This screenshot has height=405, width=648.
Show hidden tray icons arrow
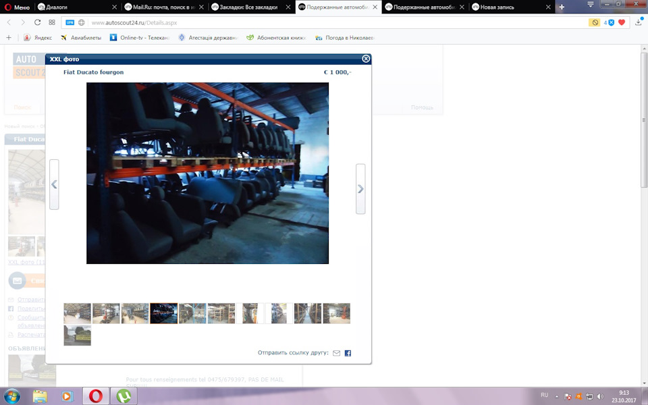[557, 396]
